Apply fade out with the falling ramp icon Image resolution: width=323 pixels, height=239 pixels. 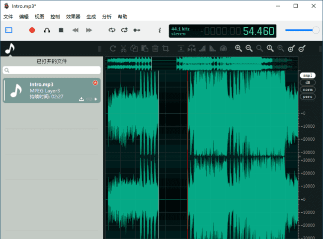(x=213, y=49)
